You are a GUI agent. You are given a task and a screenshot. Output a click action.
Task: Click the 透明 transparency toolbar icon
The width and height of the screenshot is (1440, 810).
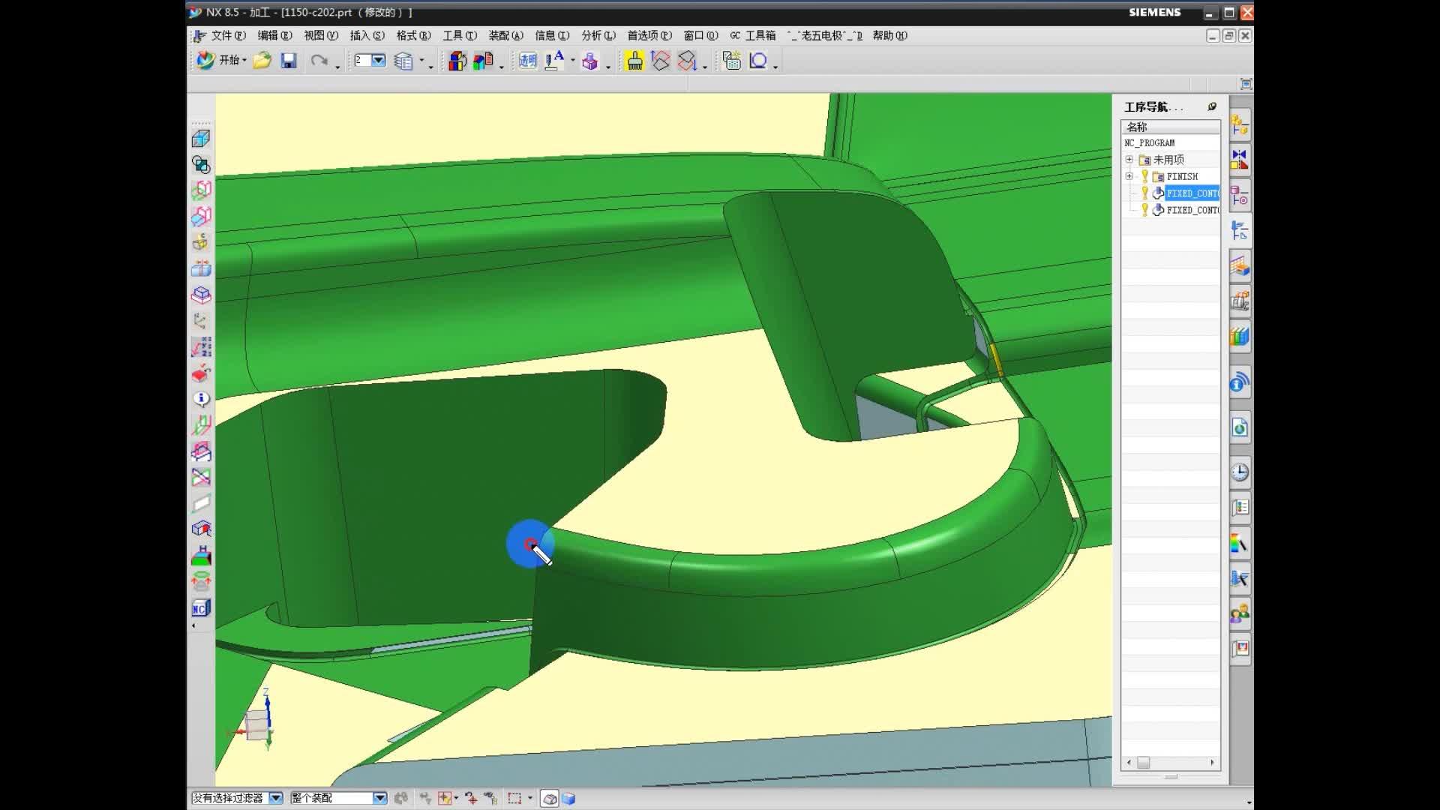tap(527, 61)
